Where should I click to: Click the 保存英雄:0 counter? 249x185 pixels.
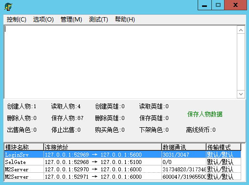point(154,118)
